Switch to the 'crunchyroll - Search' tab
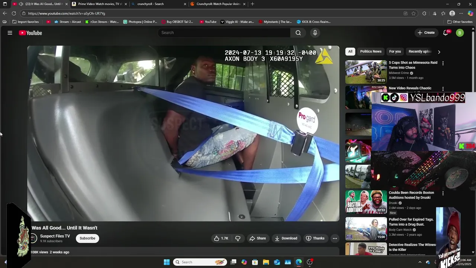 pos(158,4)
